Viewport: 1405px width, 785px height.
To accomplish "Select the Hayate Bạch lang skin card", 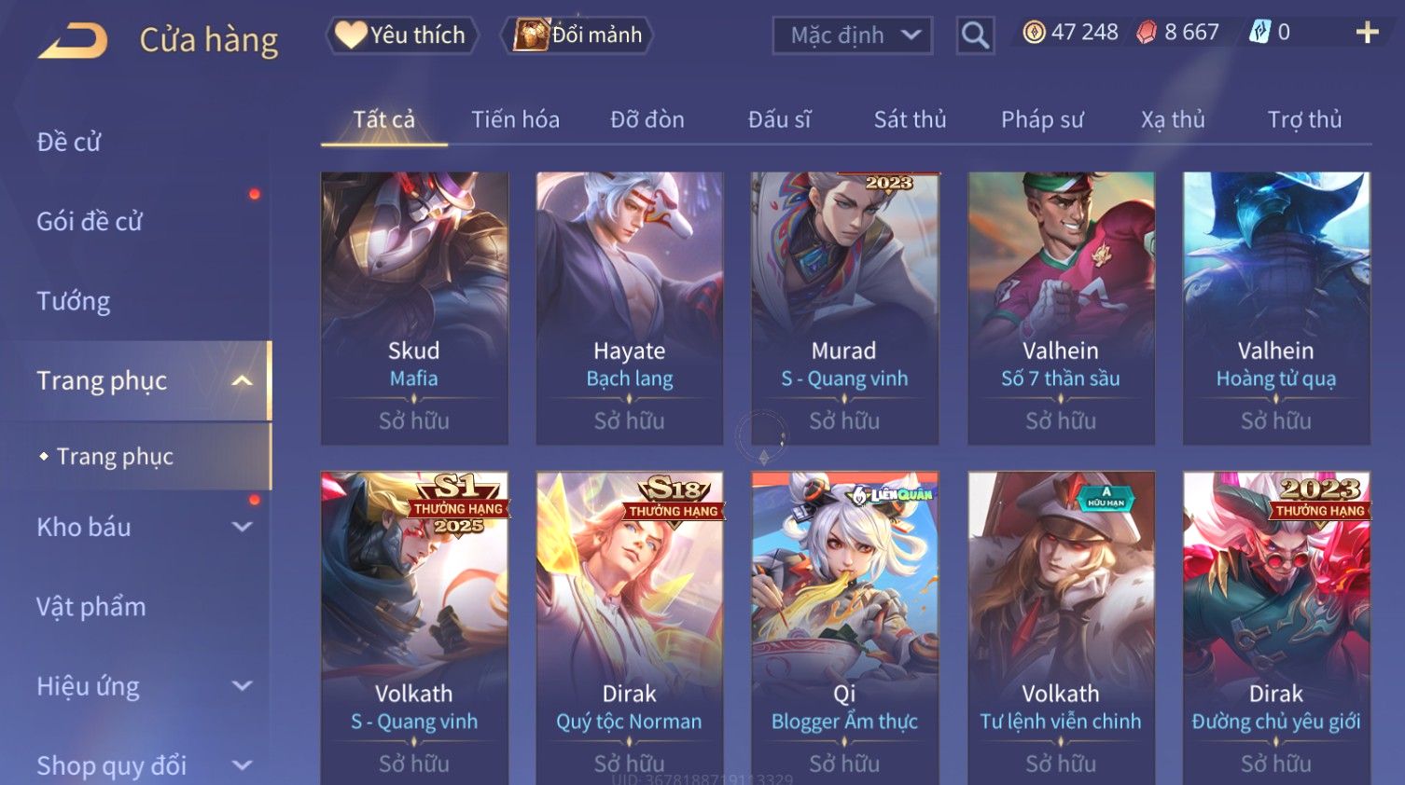I will coord(630,309).
